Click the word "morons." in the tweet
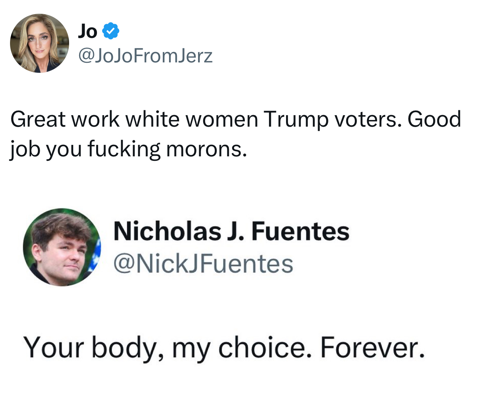Image resolution: width=477 pixels, height=400 pixels. tap(207, 149)
